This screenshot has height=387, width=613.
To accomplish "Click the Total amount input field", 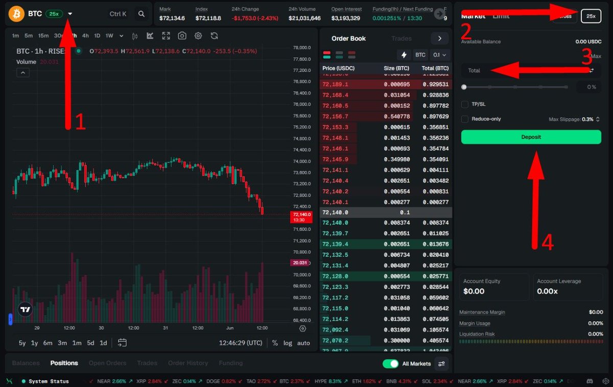I will click(x=531, y=70).
